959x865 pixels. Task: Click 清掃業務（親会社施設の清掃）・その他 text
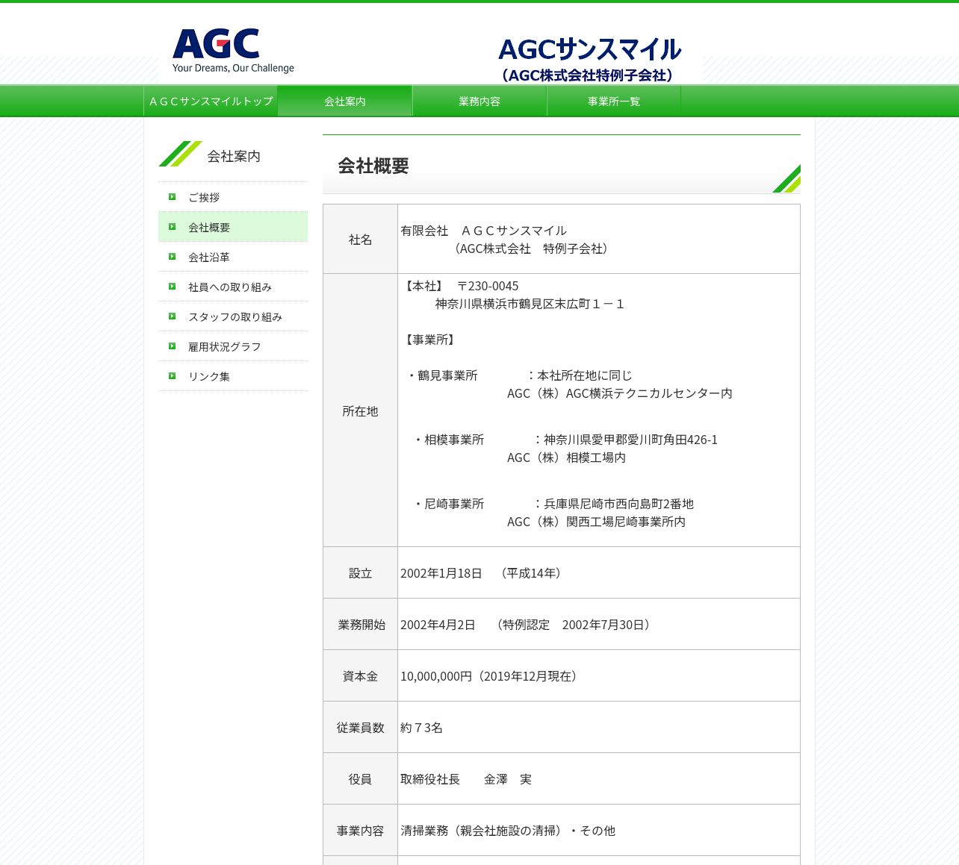tap(508, 831)
